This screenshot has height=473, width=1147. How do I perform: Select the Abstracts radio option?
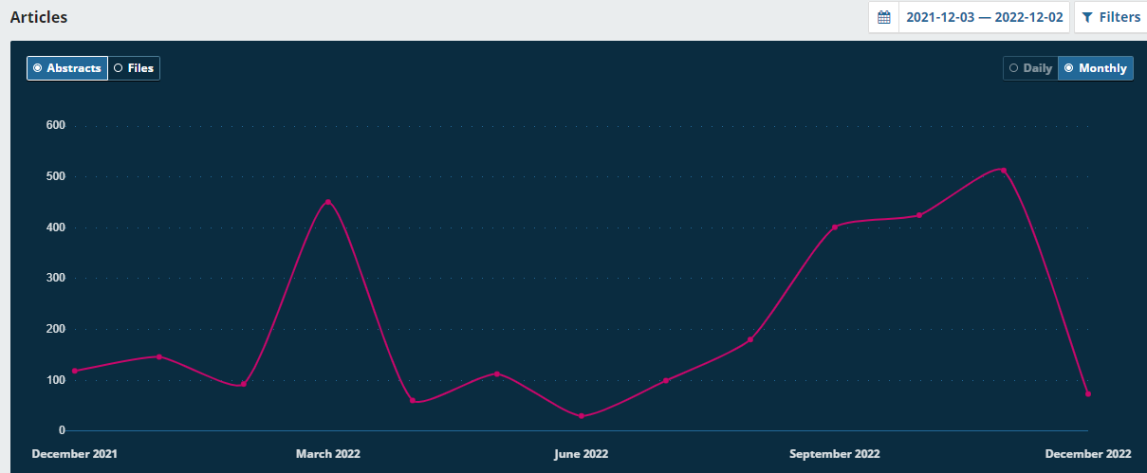(x=67, y=68)
